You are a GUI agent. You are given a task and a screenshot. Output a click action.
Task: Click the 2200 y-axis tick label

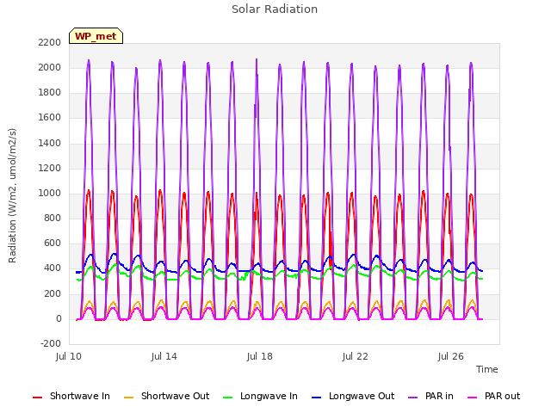click(50, 42)
